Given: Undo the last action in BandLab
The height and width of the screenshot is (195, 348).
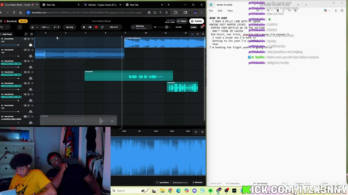Looking at the screenshot, I should 2,27.
